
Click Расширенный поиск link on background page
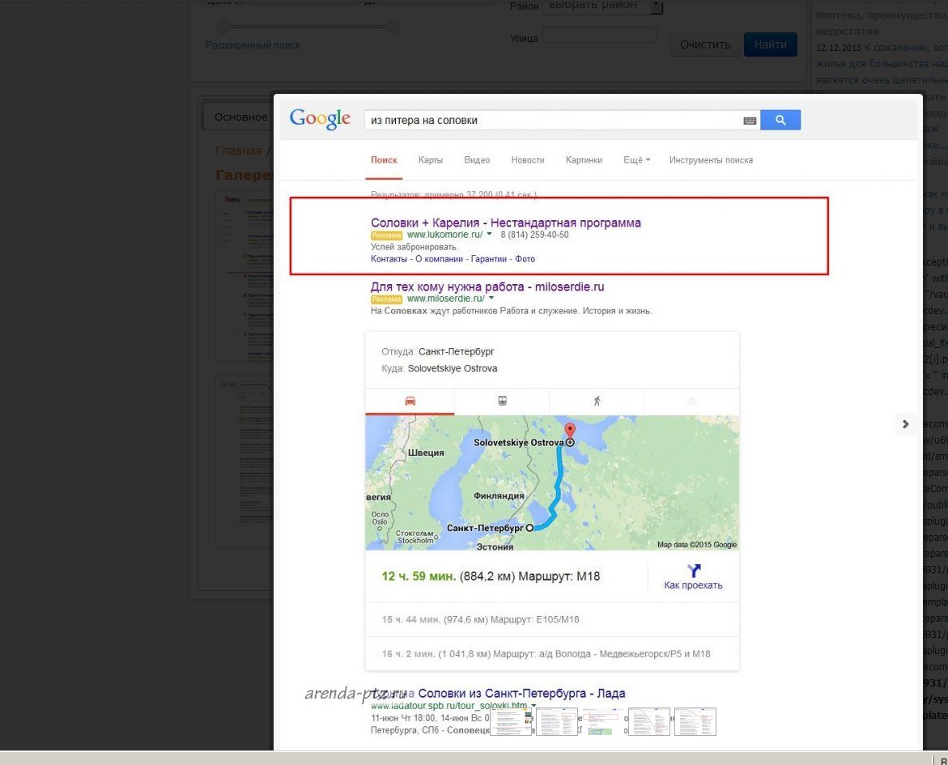253,45
